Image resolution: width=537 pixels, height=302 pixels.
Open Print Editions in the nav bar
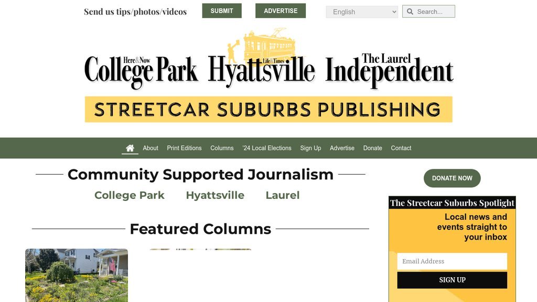pos(184,148)
